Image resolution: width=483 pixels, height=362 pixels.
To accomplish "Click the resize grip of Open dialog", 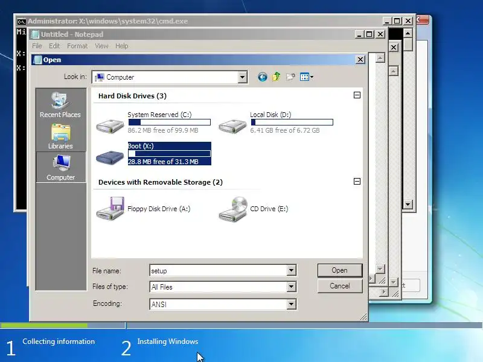I will [x=363, y=317].
